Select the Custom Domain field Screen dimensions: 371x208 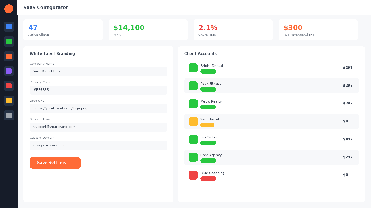pyautogui.click(x=98, y=145)
